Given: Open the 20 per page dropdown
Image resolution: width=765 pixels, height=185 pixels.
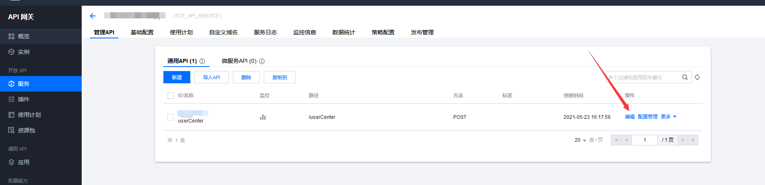Looking at the screenshot, I should pos(580,140).
